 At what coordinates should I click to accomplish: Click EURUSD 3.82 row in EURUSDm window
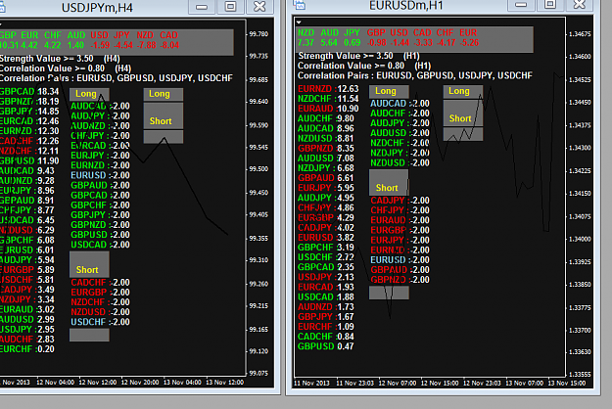(x=326, y=238)
